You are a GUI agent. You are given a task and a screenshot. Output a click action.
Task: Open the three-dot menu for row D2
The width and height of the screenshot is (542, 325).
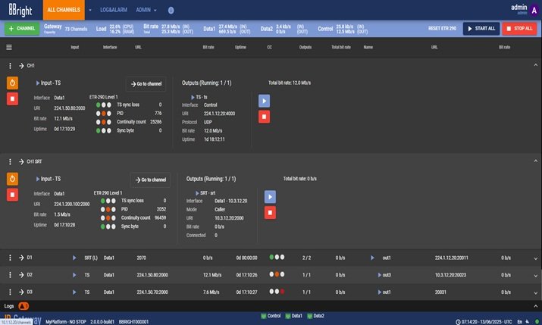10,274
